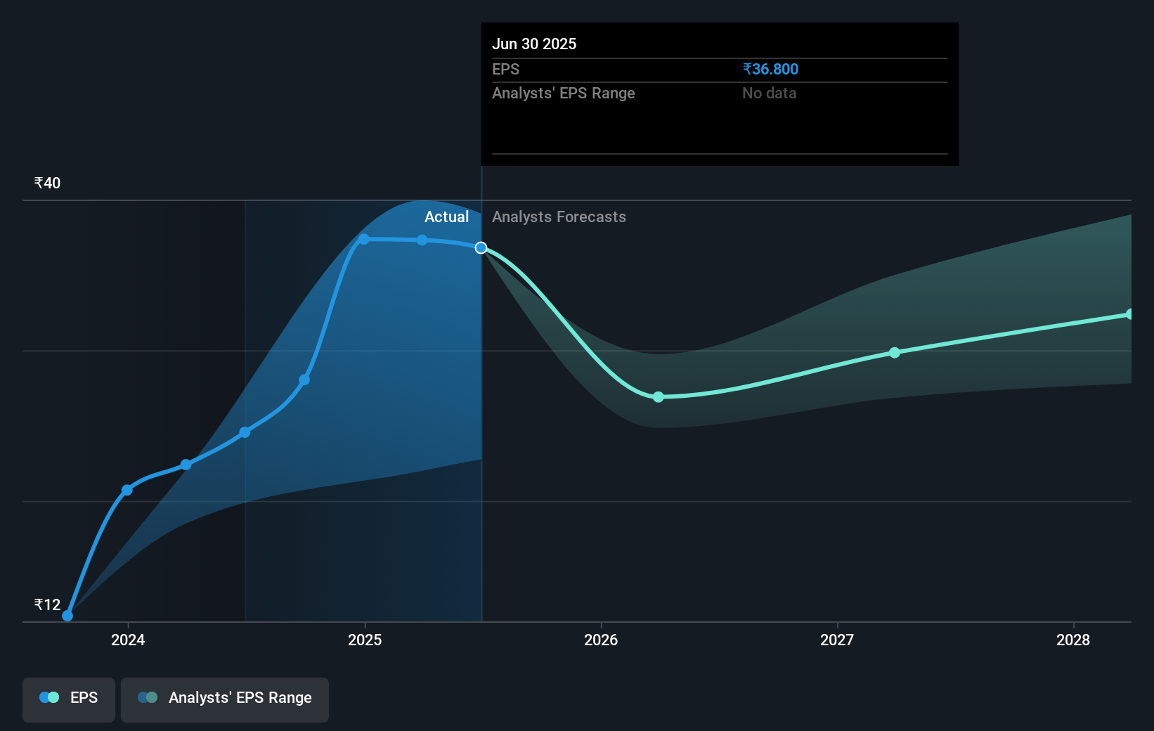Click the first EPS data point near ₹12

click(67, 616)
